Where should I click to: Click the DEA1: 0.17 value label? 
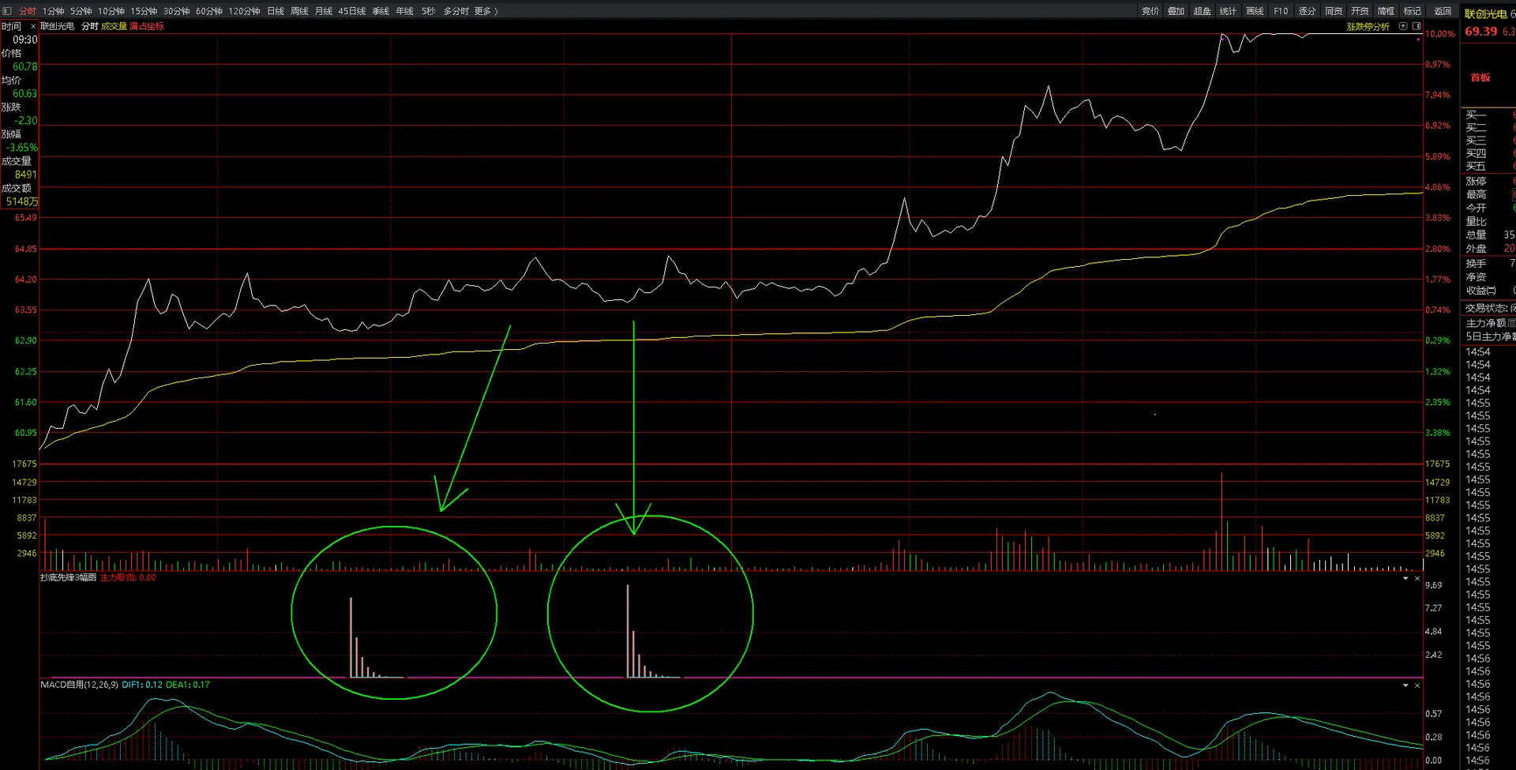point(188,685)
